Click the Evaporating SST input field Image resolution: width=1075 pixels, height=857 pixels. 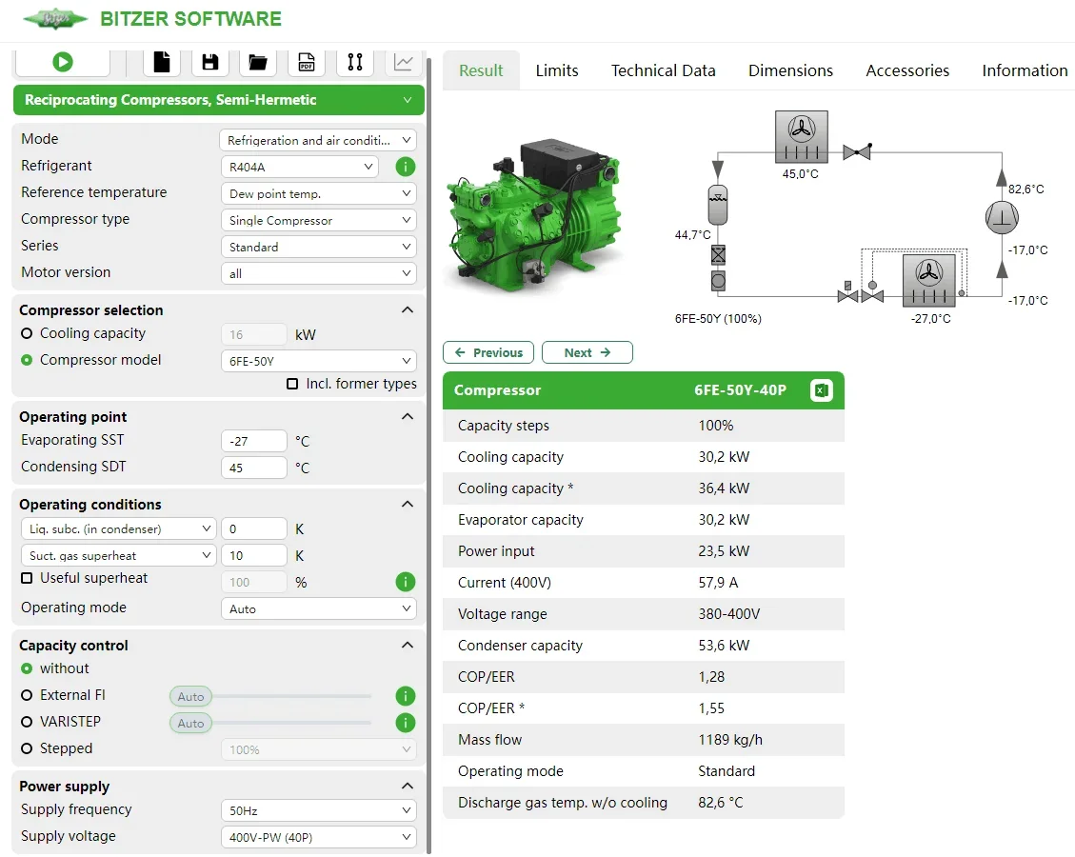(253, 441)
